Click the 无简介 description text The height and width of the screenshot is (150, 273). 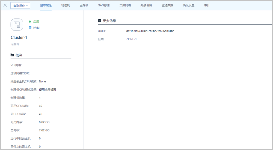coord(15,44)
